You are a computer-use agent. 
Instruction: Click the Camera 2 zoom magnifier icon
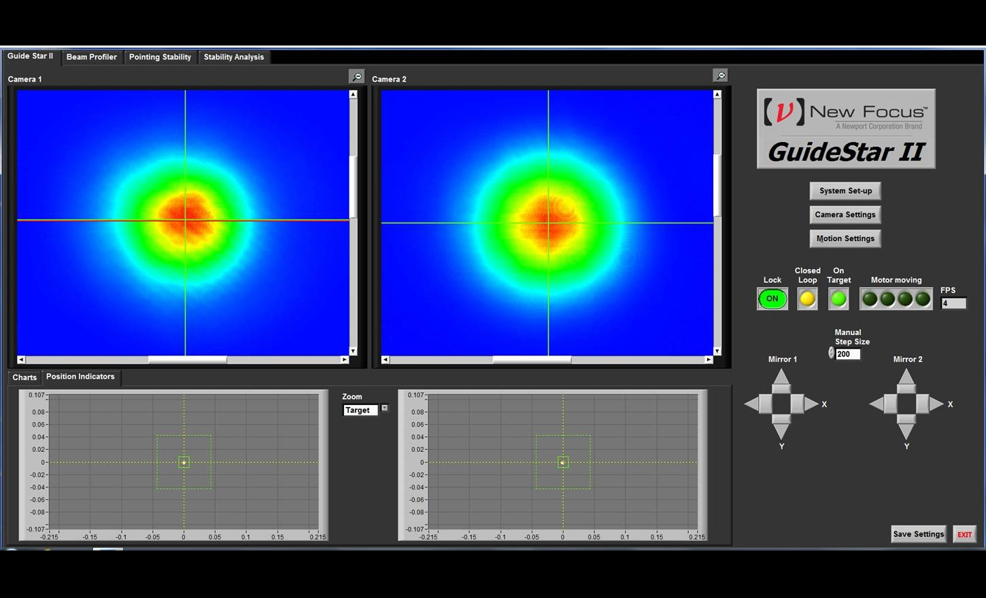tap(721, 75)
